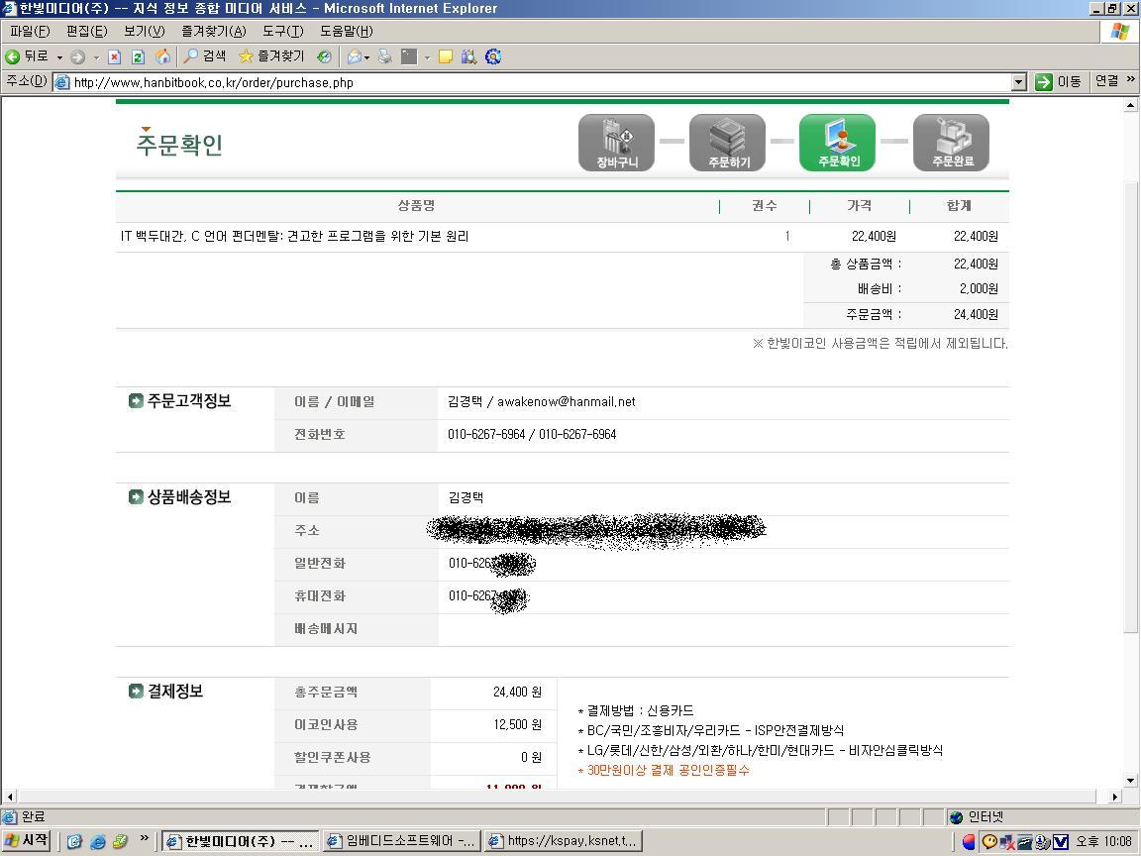Click the 주문하기 order step icon
Viewport: 1141px width, 856px height.
tap(728, 143)
